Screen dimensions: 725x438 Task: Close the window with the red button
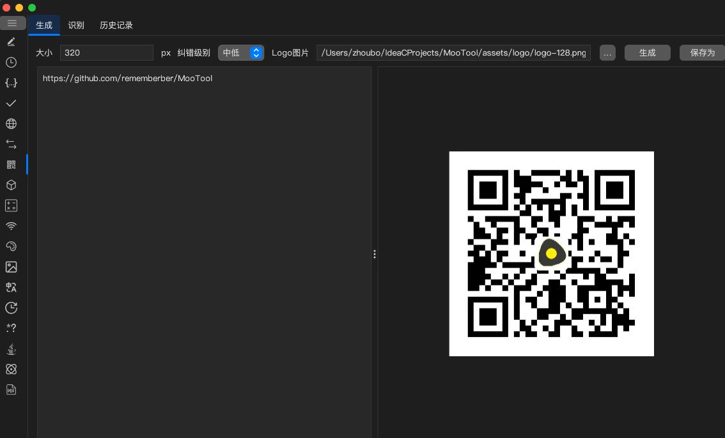[x=6, y=8]
